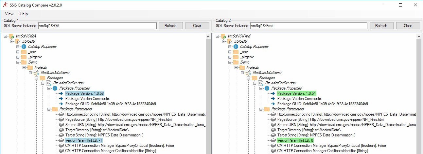This screenshot has height=154, width=423.
Task: Collapse Demo folder in left tree
Action: (18, 62)
